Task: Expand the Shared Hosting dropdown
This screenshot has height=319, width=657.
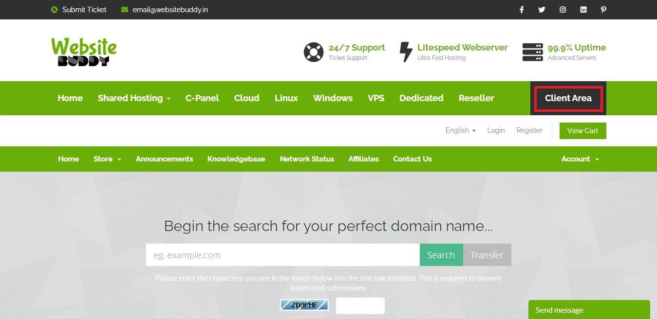Action: [134, 98]
